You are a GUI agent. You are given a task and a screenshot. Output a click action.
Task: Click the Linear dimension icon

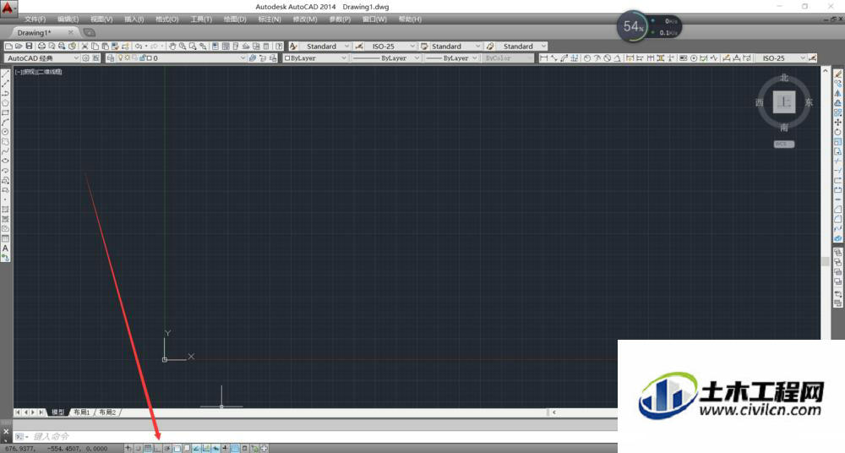(x=543, y=57)
